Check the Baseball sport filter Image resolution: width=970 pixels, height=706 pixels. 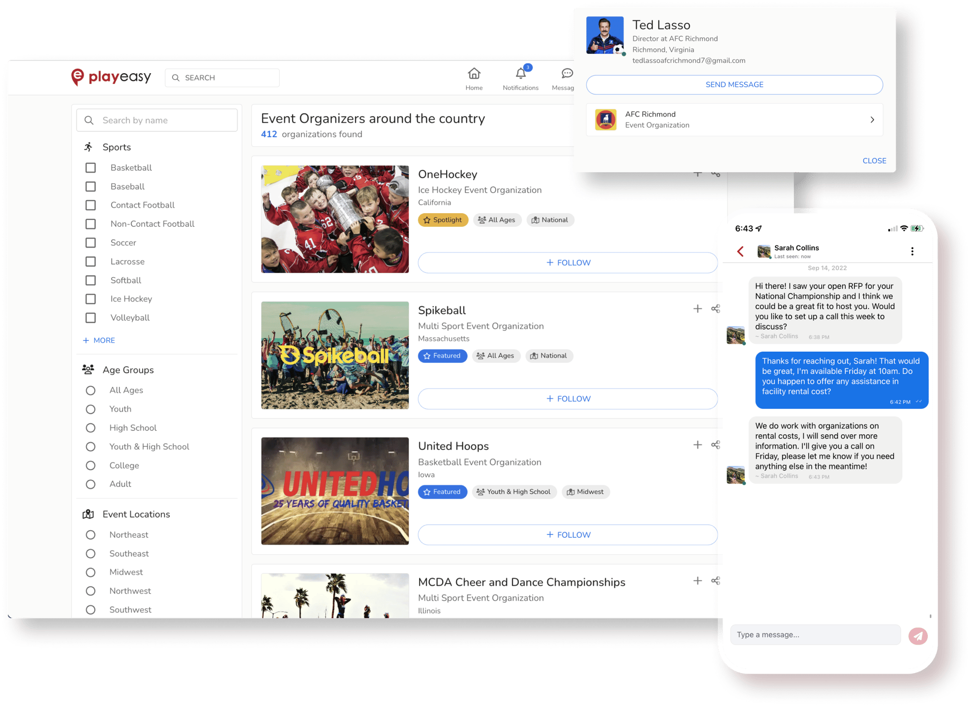tap(91, 187)
